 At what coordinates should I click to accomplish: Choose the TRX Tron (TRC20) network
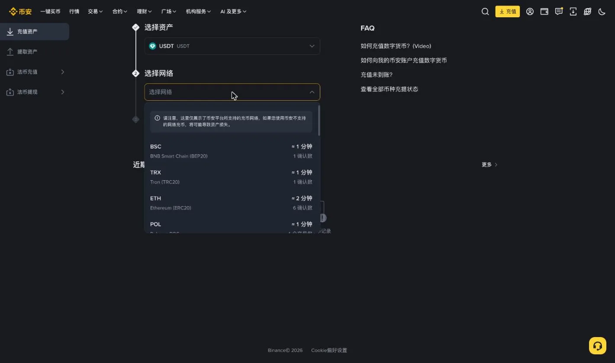[231, 177]
